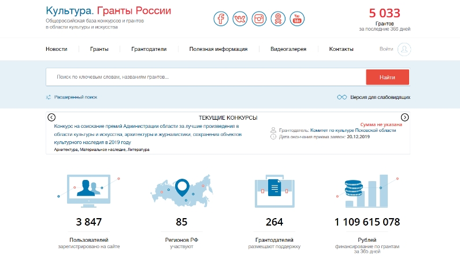
Task: Open the VK social network icon
Action: (x=240, y=19)
